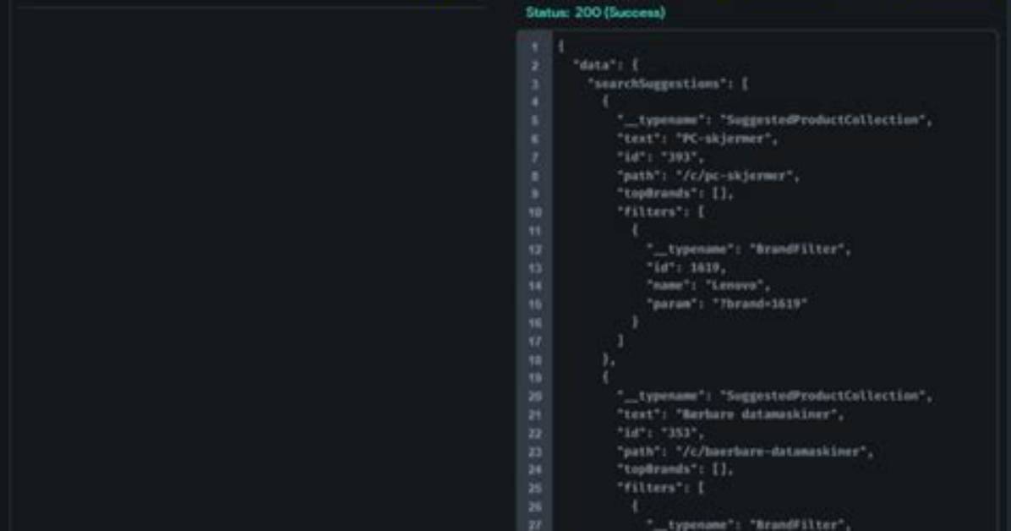Click gutter line number 19
This screenshot has width=1011, height=531.
pos(534,377)
